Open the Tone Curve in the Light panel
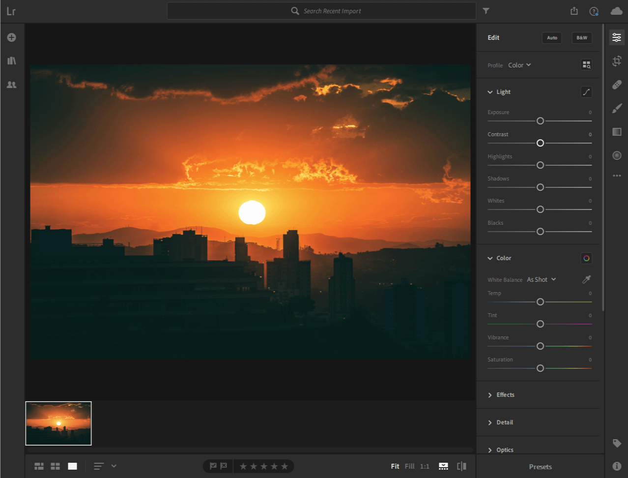The width and height of the screenshot is (628, 478). (586, 91)
